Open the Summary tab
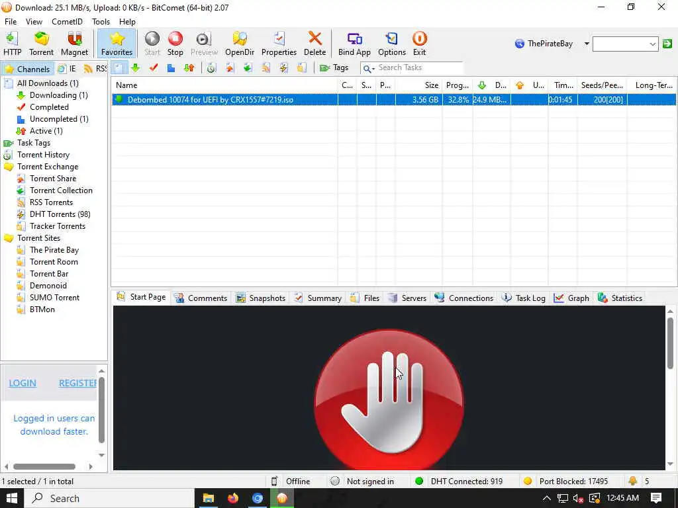678x508 pixels. [x=318, y=298]
